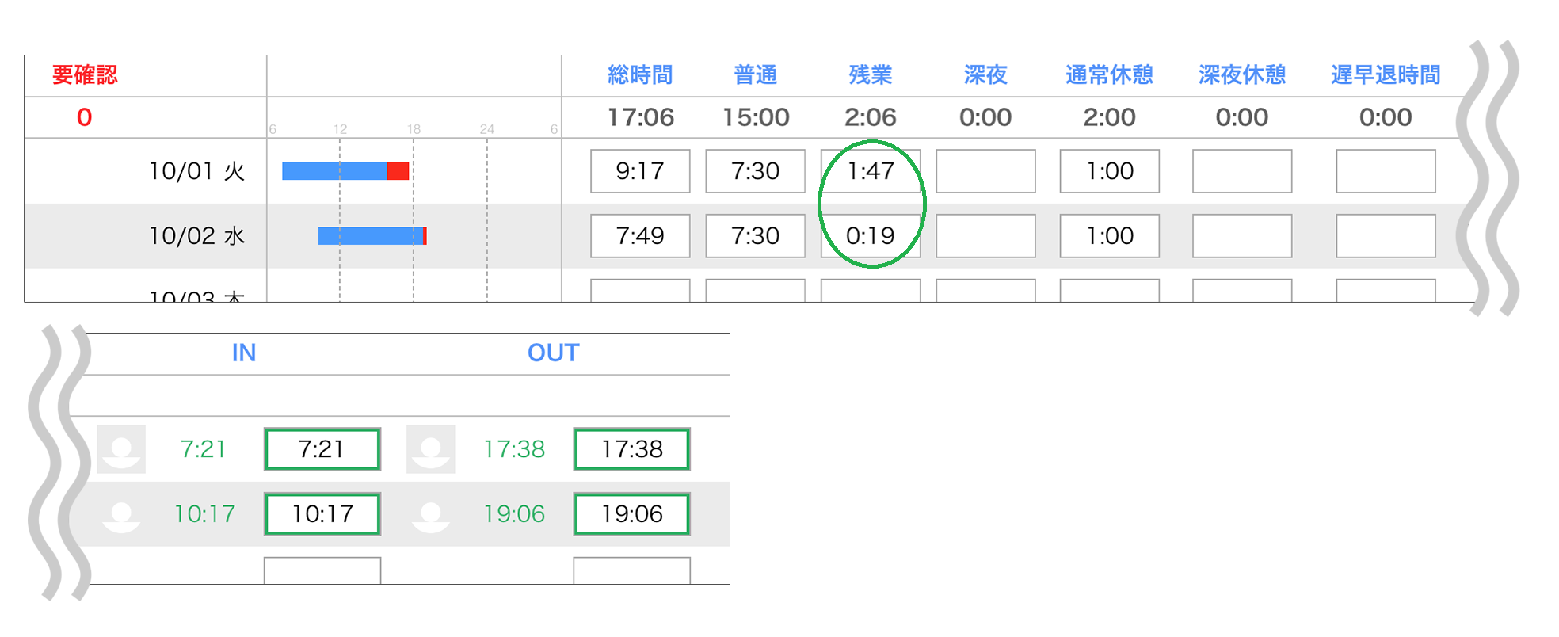This screenshot has width=1559, height=637.
Task: Click the empty 深夜 field for 10/01
Action: click(986, 171)
